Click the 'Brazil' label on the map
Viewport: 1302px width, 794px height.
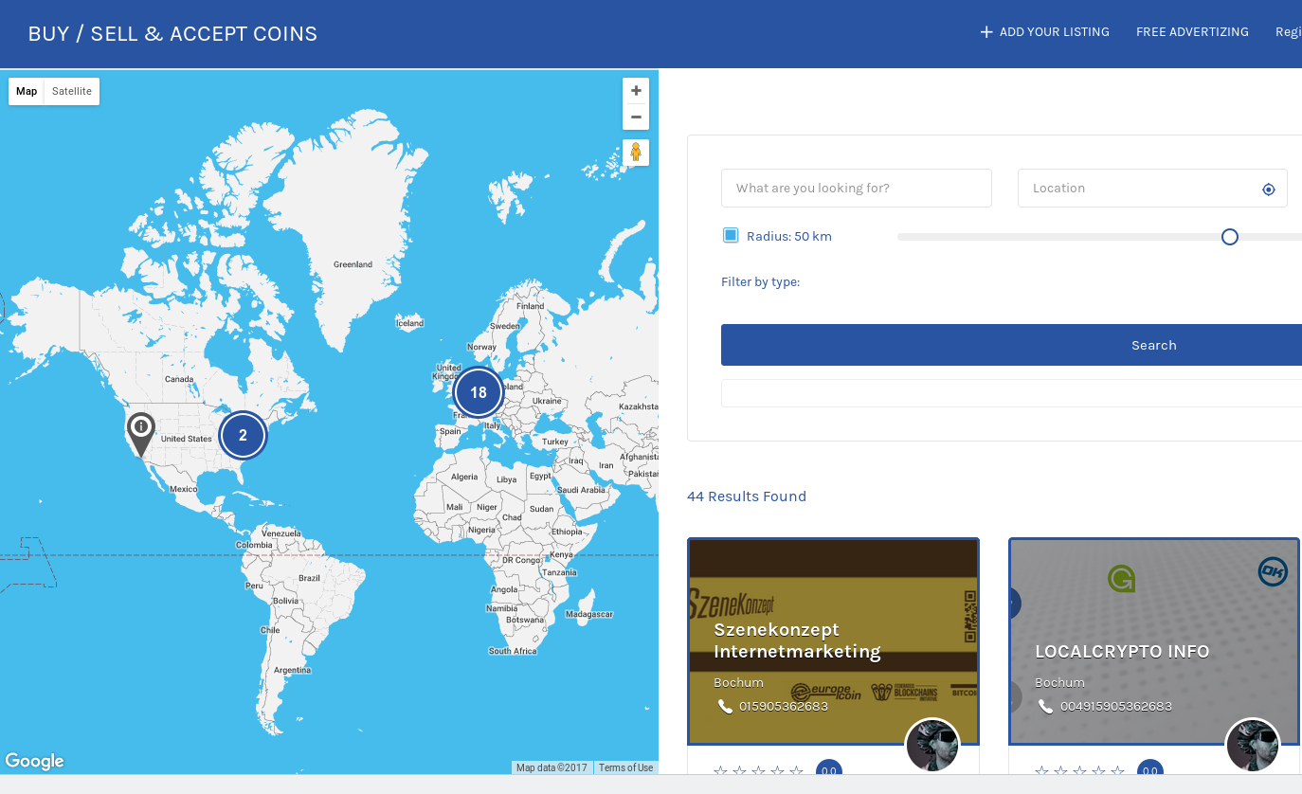(309, 577)
